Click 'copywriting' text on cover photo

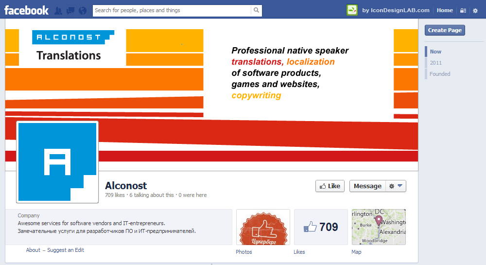tap(256, 95)
